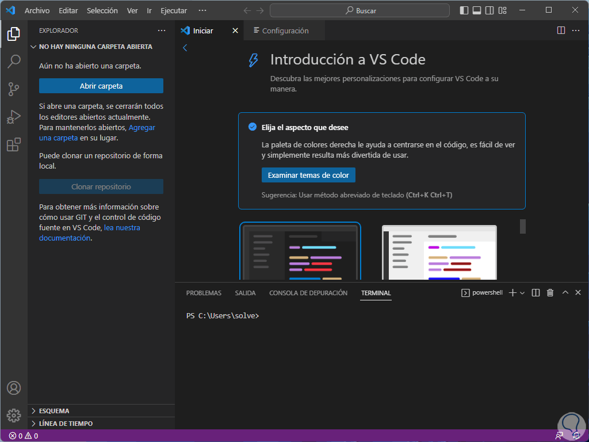Click the Buscar command center field
This screenshot has height=442, width=589.
click(x=361, y=10)
